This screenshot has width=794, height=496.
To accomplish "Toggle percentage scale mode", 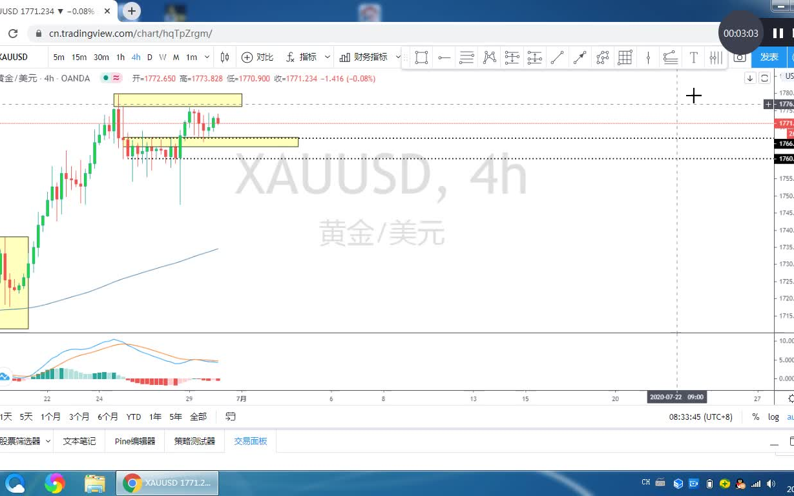I will click(755, 417).
